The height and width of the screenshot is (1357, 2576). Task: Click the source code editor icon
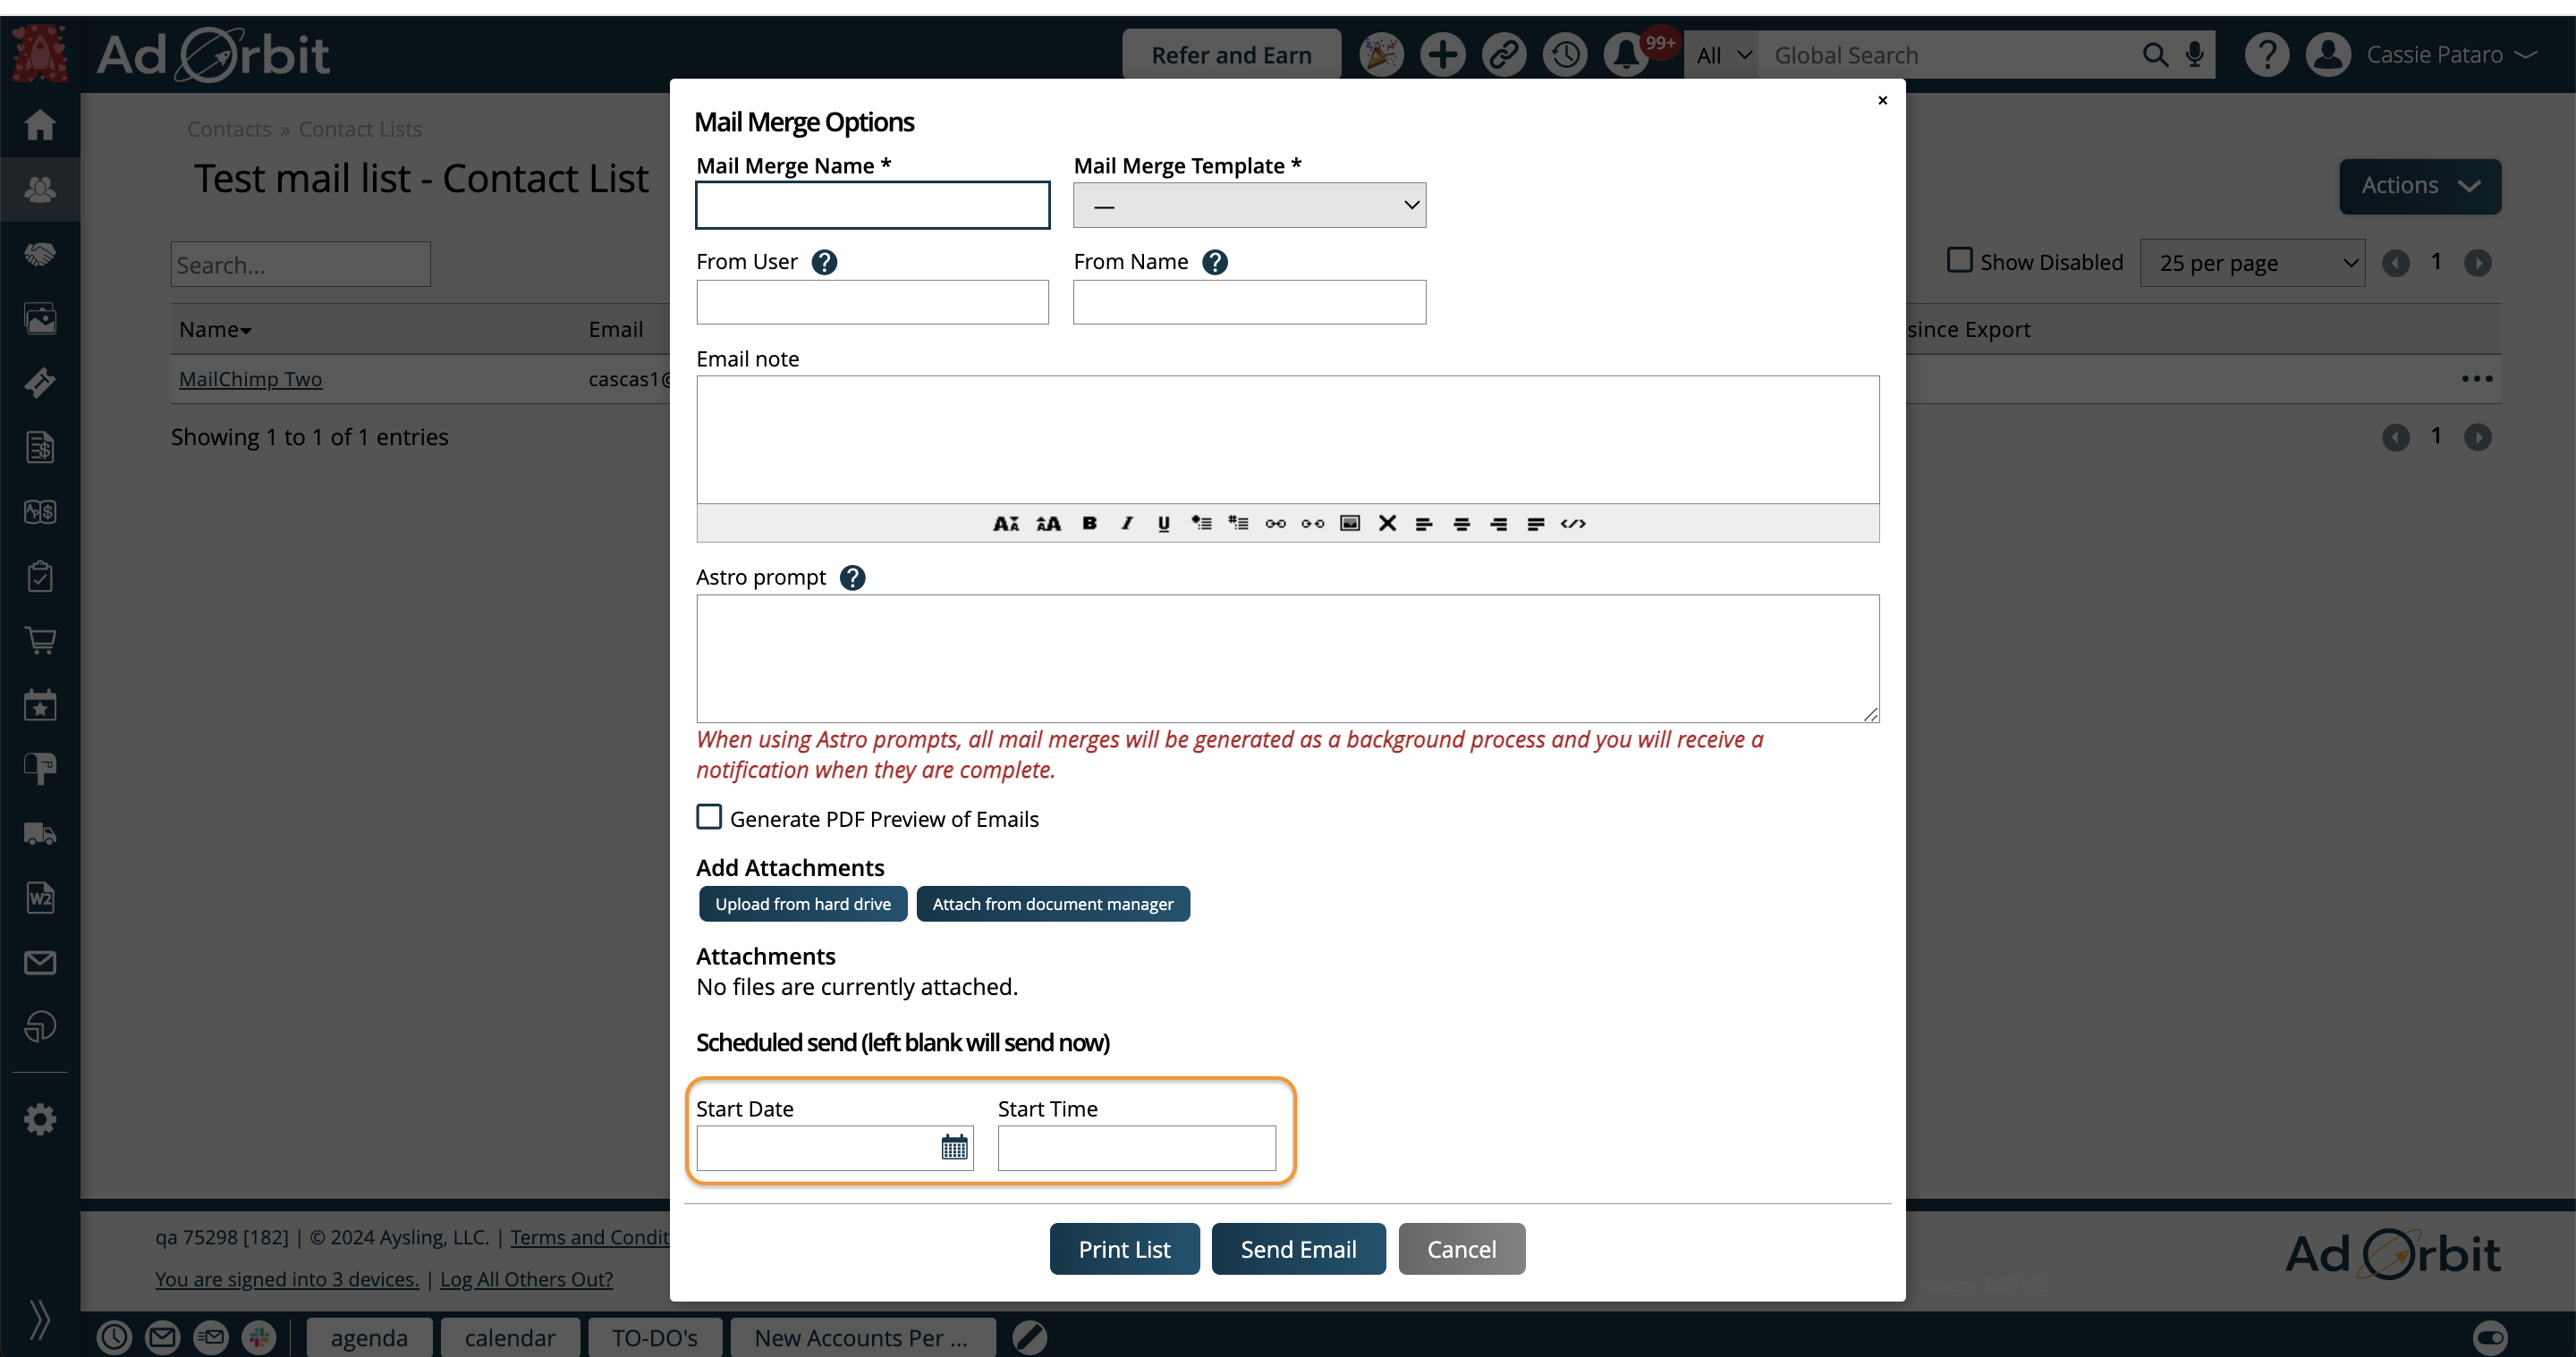pos(1574,523)
